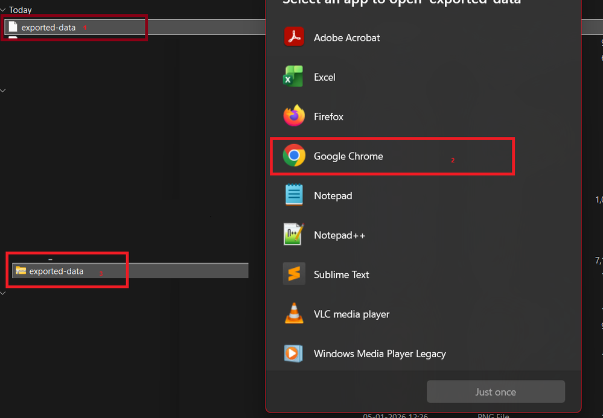Select Windows Media Player Legacy entry
Image resolution: width=603 pixels, height=418 pixels.
[423, 353]
